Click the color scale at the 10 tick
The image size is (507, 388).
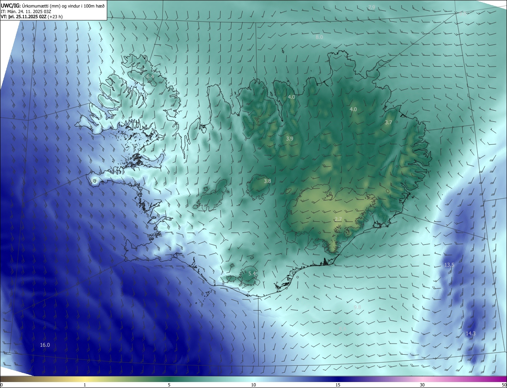253,385
